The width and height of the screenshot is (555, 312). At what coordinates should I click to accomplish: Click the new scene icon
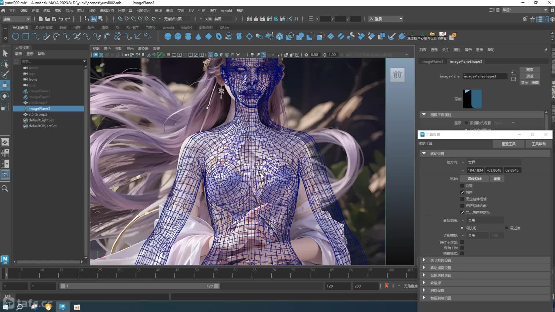(40, 19)
